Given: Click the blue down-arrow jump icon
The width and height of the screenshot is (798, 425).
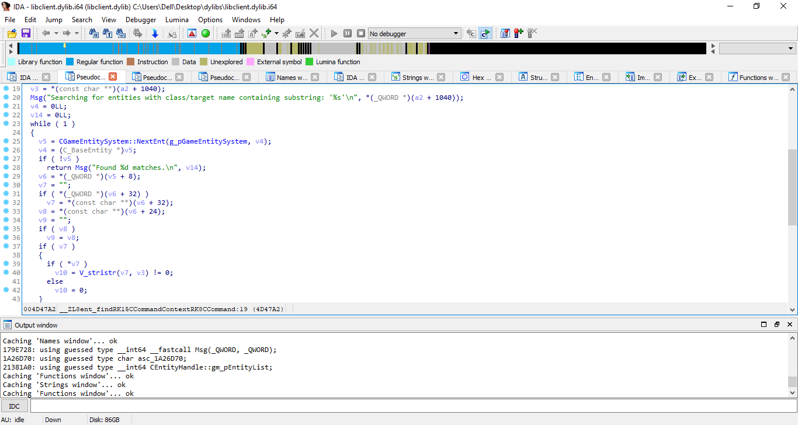Looking at the screenshot, I should (155, 33).
